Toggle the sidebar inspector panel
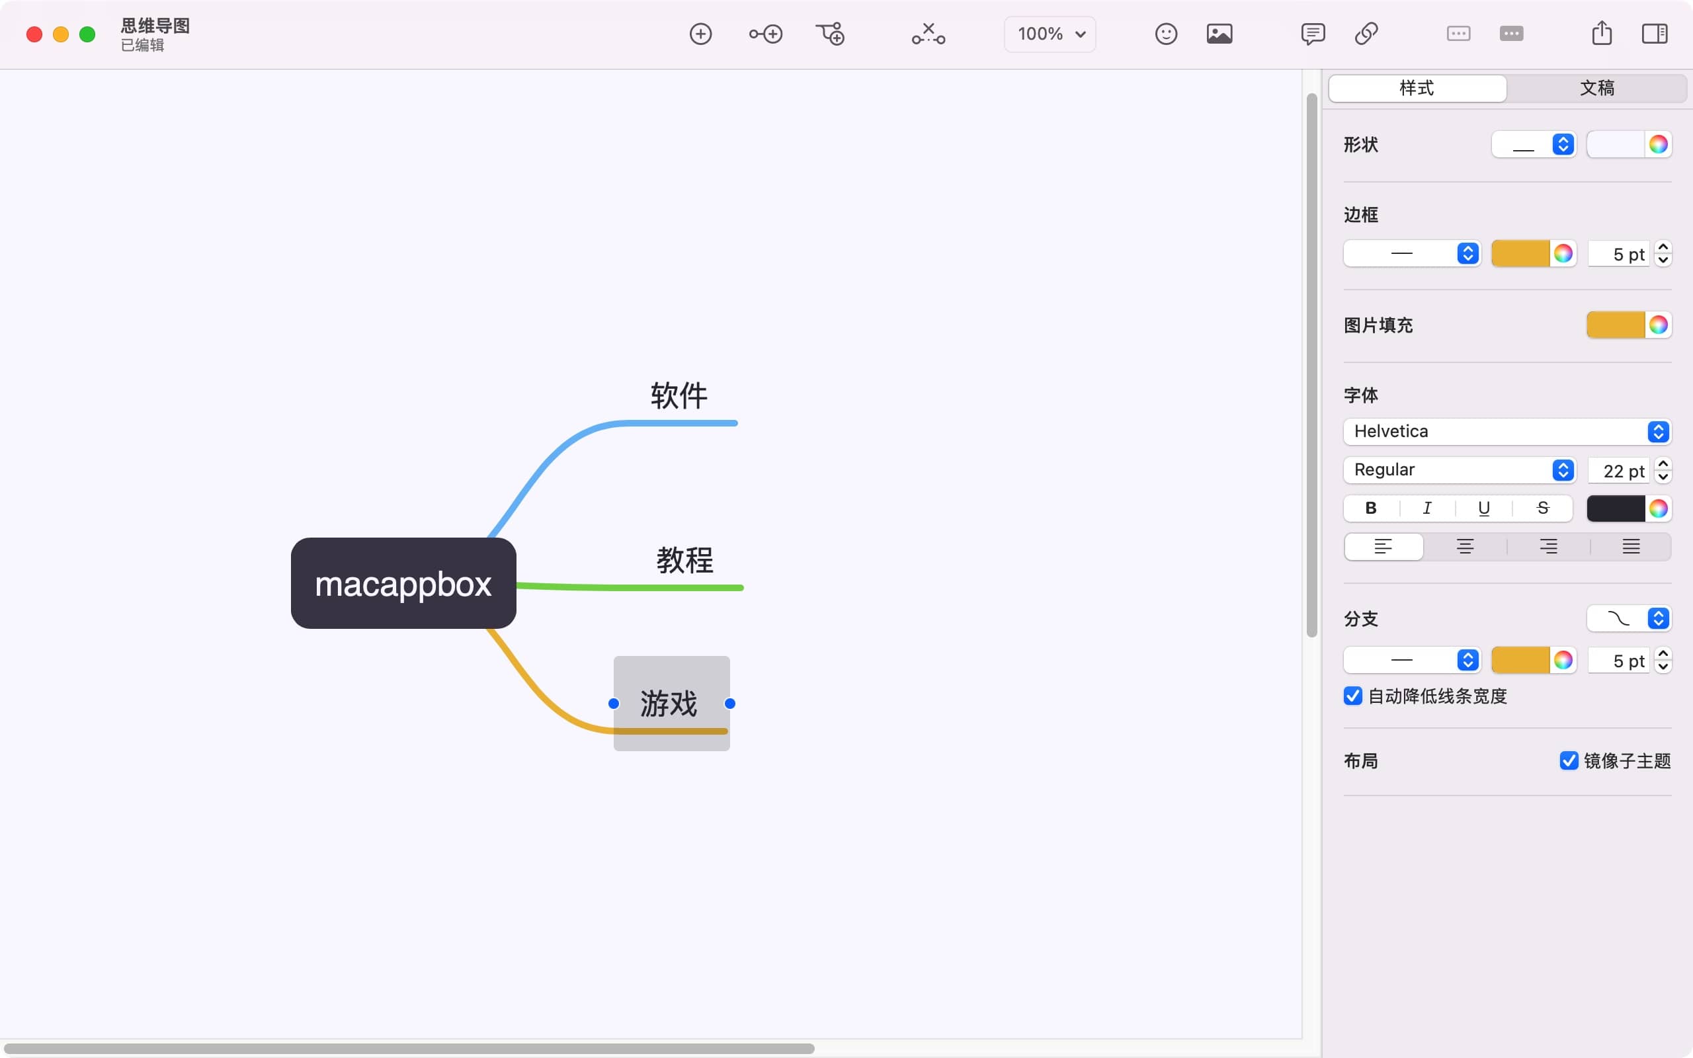The image size is (1693, 1058). pyautogui.click(x=1655, y=34)
